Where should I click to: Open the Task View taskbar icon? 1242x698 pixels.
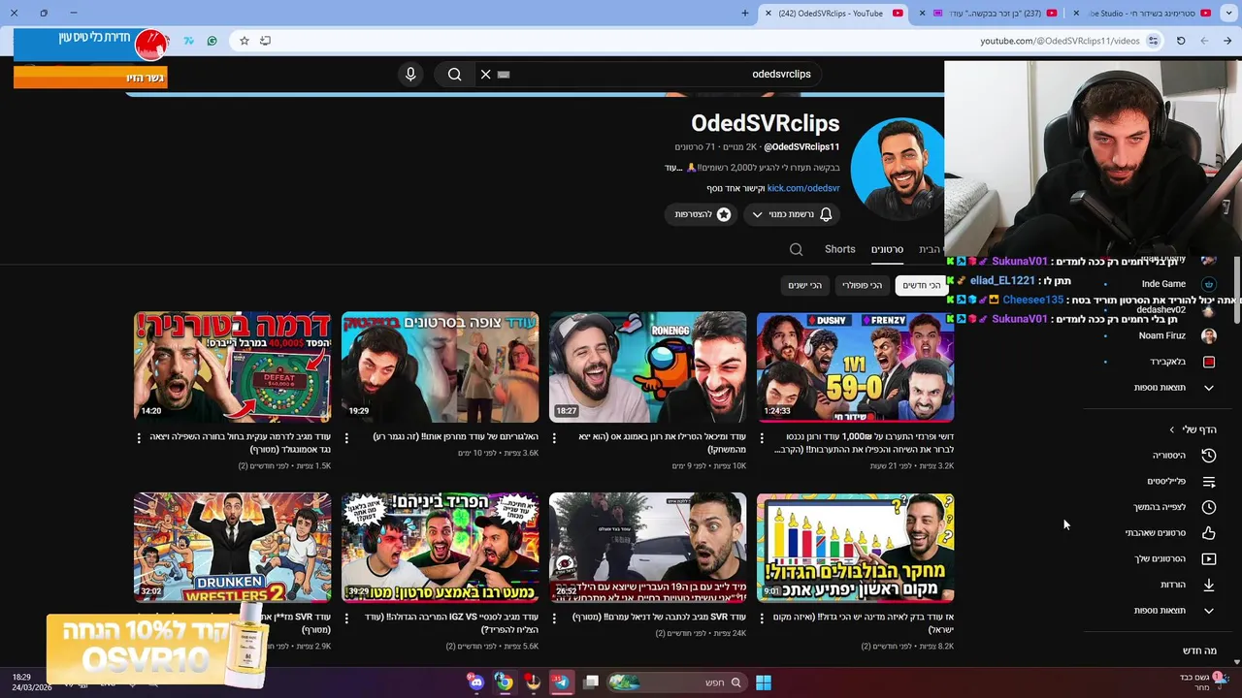[x=591, y=682]
